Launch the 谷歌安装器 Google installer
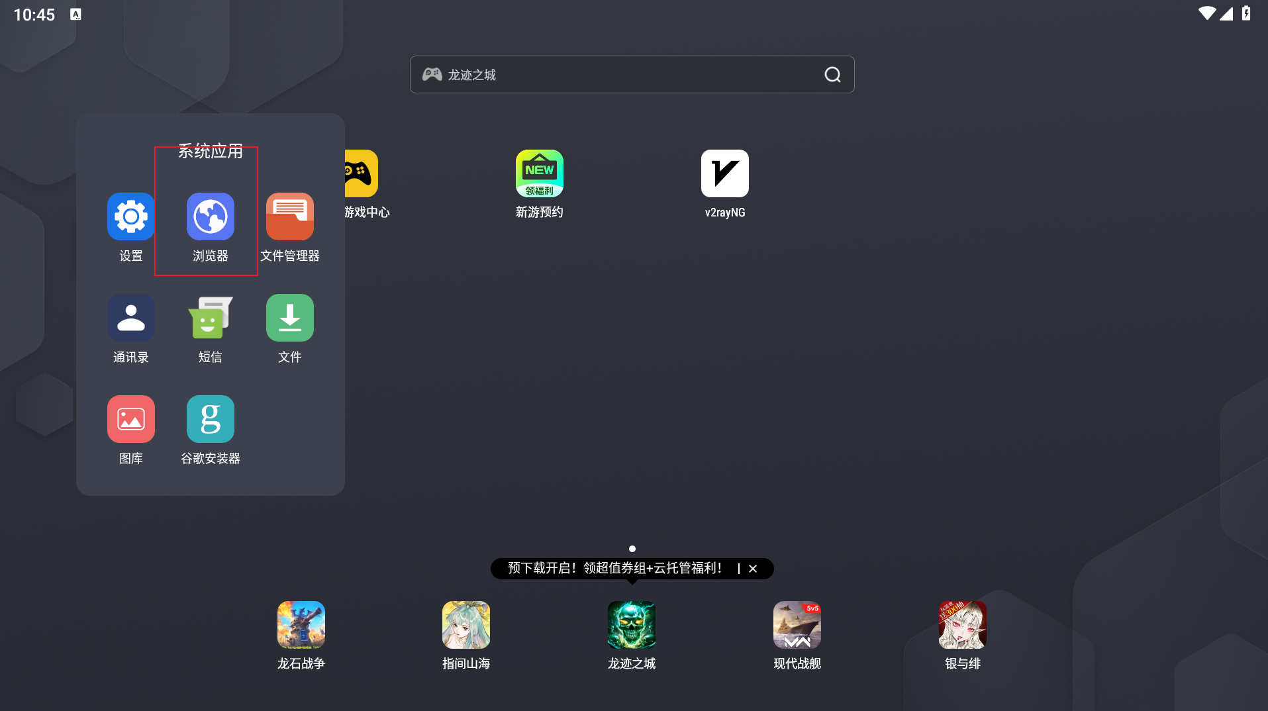This screenshot has height=711, width=1268. click(x=211, y=419)
